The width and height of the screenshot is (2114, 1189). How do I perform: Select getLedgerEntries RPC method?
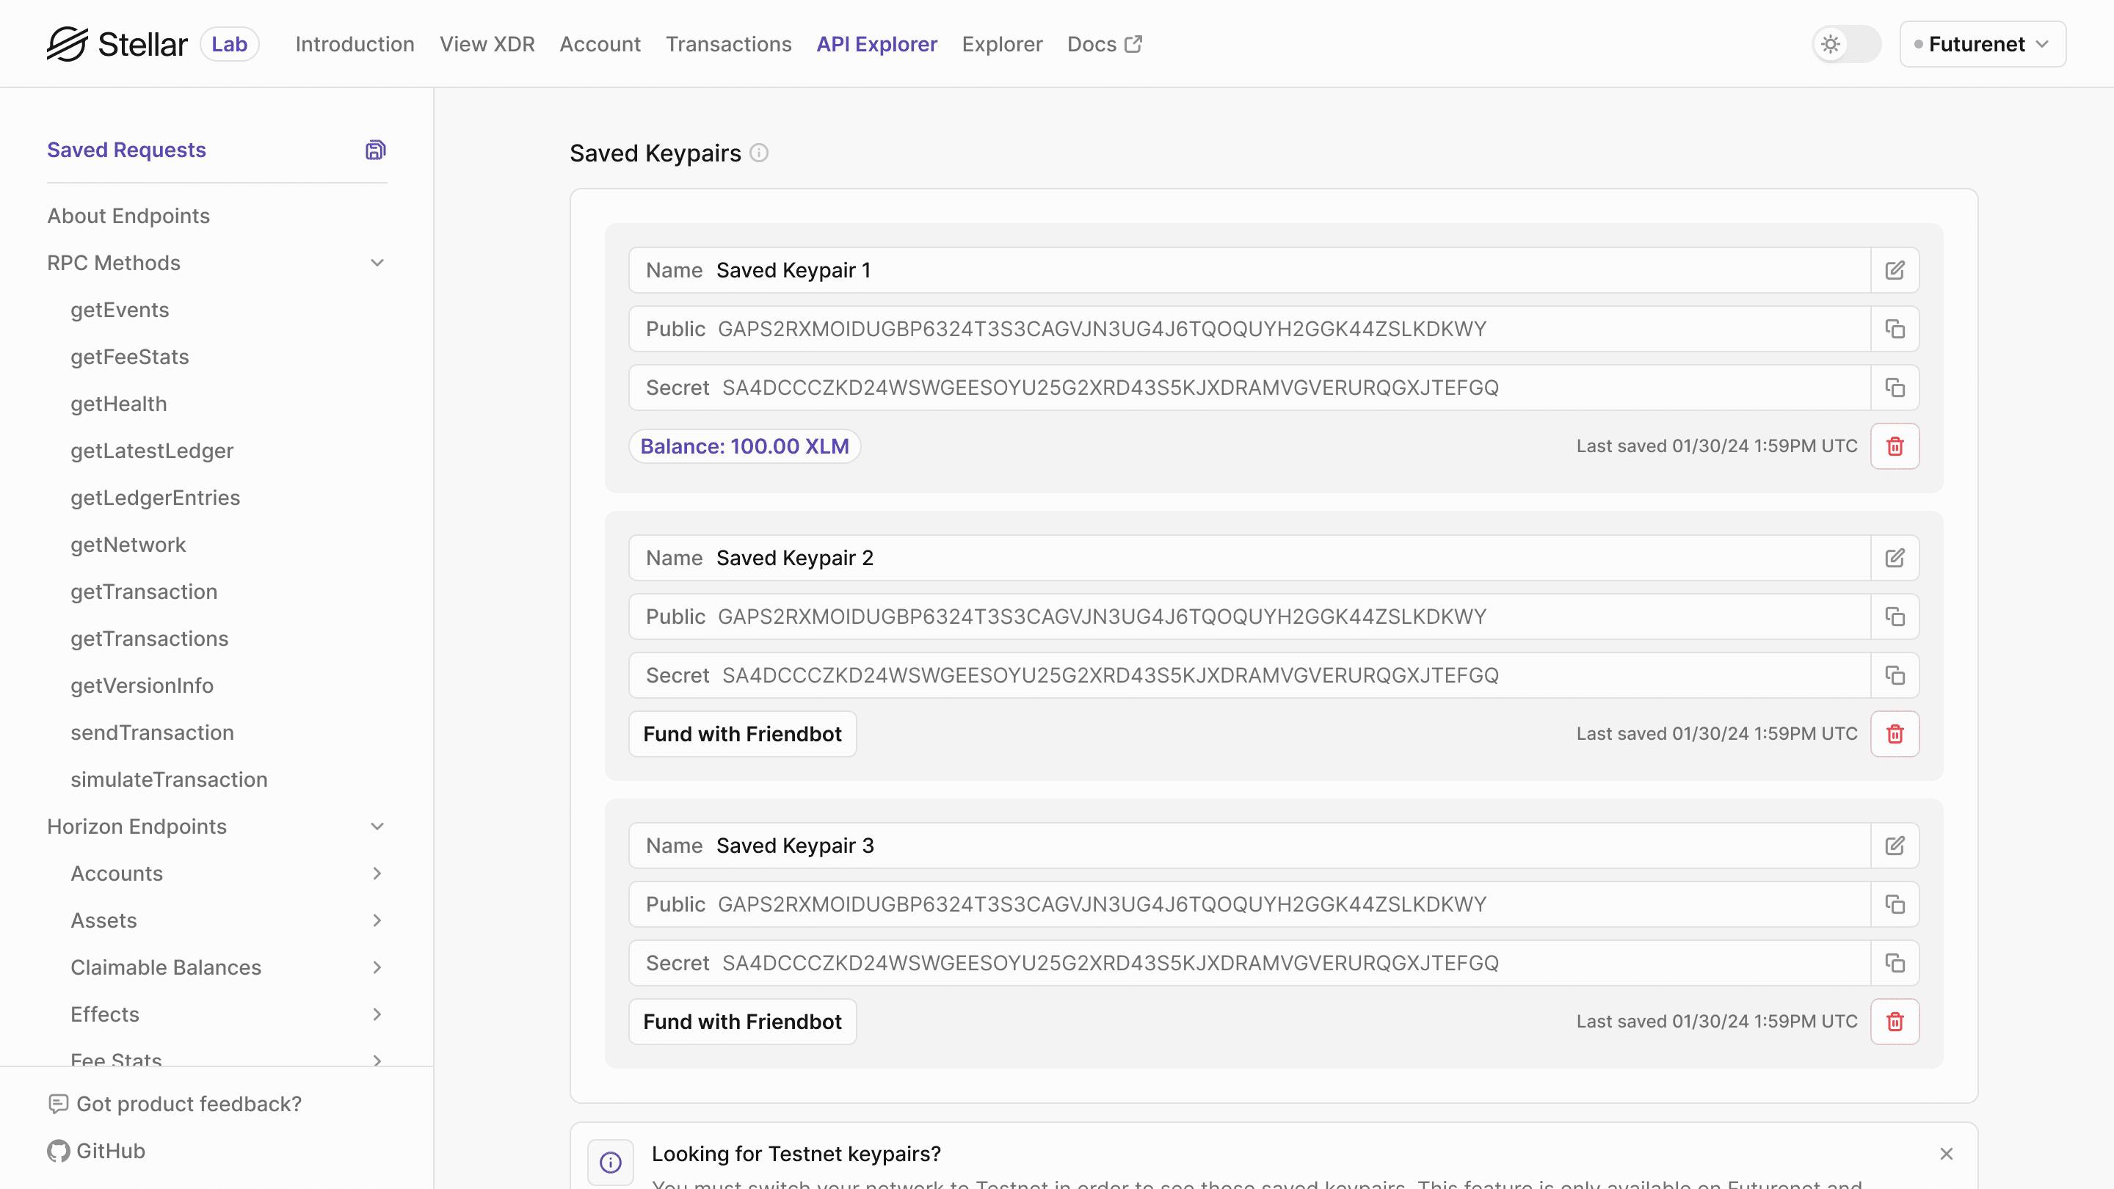tap(155, 498)
